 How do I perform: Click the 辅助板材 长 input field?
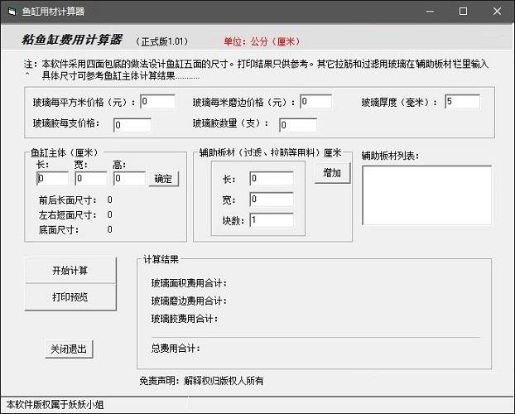click(x=271, y=178)
